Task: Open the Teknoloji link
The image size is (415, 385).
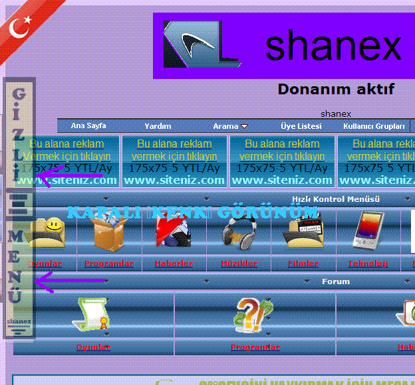Action: (x=368, y=264)
